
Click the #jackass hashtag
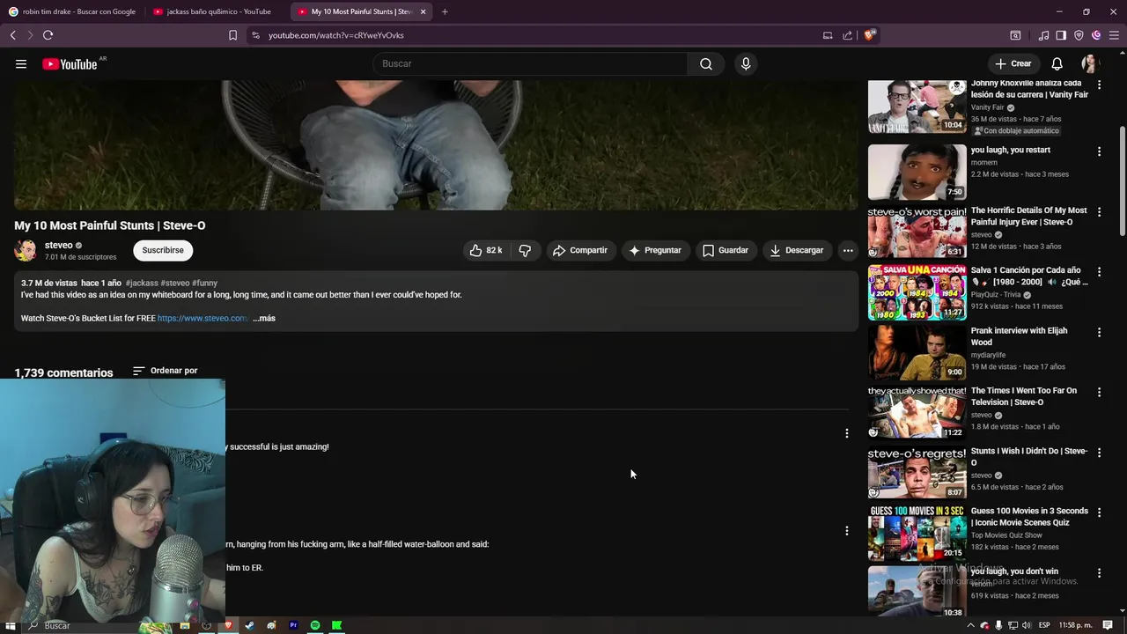tap(142, 283)
